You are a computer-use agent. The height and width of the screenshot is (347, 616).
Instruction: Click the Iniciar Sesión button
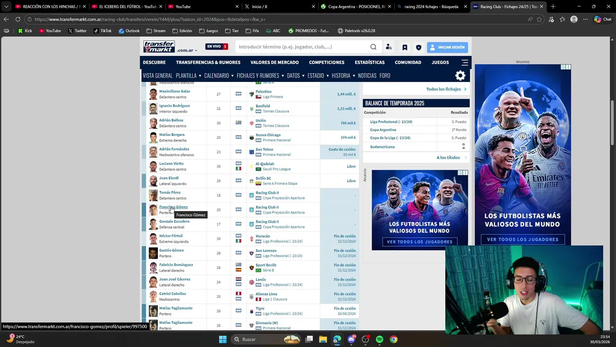[x=447, y=47]
